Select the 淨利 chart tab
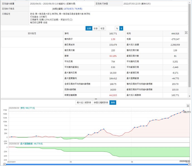Screen dimensions: 192x166 (x=112, y=102)
